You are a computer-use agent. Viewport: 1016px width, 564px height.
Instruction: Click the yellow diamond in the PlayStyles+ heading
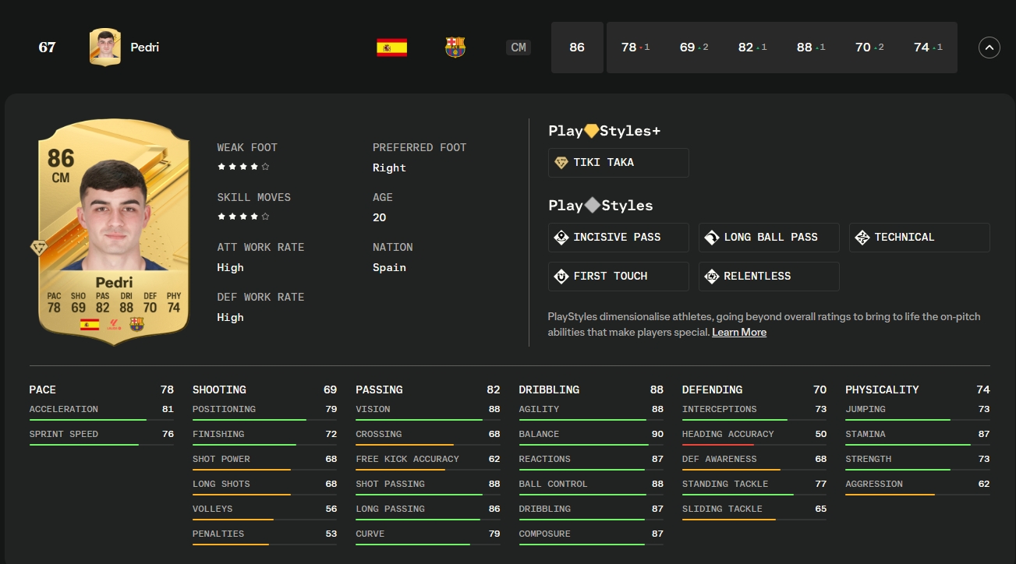click(591, 131)
